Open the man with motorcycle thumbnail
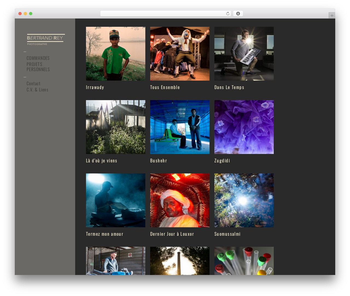This screenshot has height=296, width=350. (116, 261)
